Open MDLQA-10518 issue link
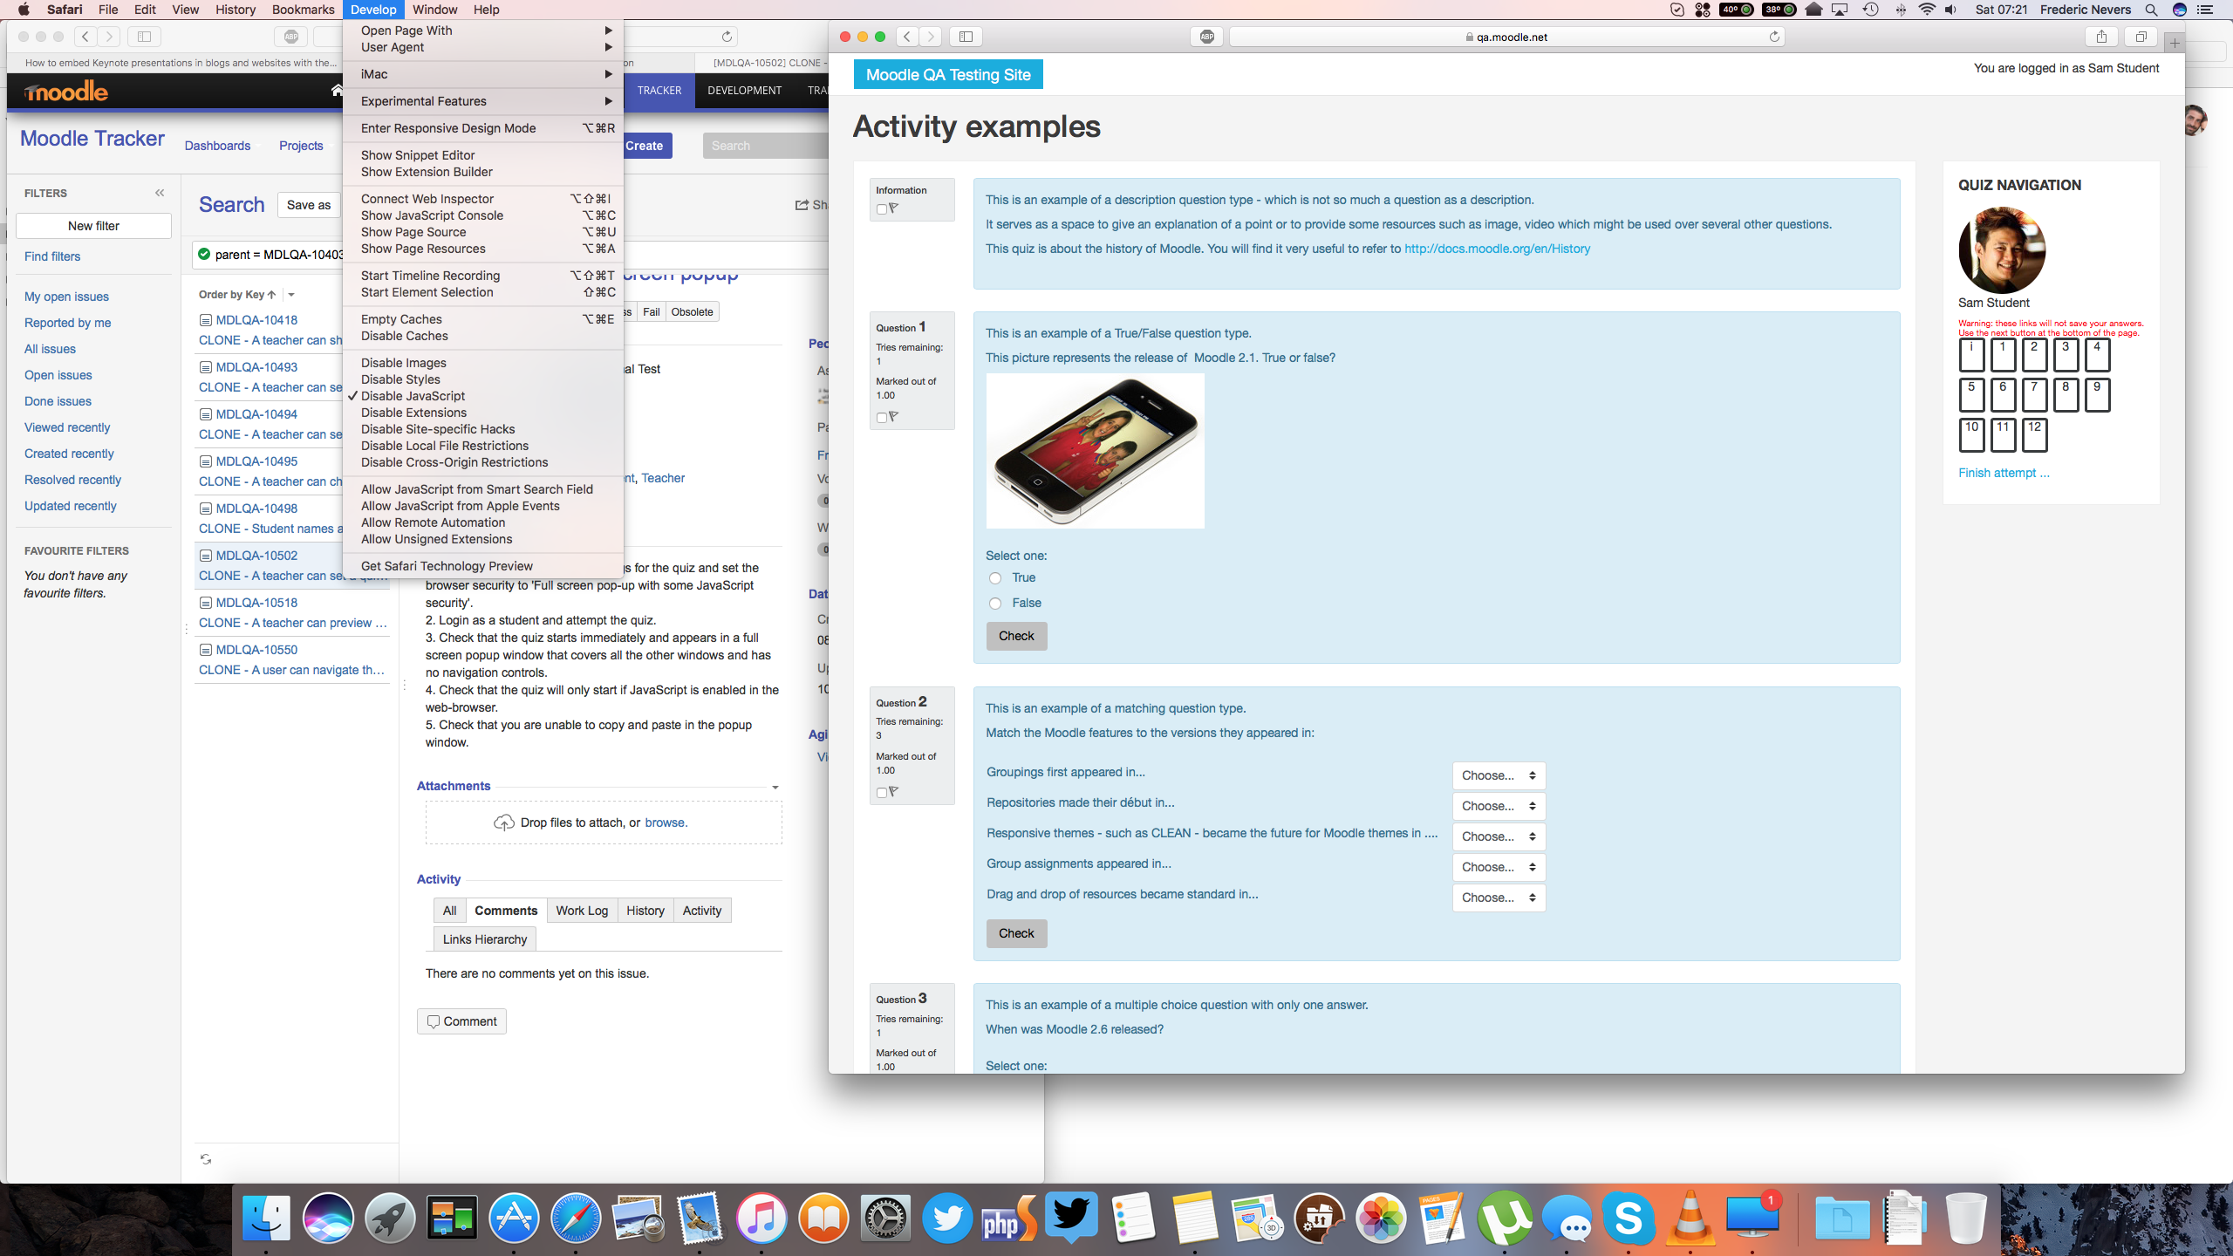Screen dimensions: 2233x1256 pos(256,603)
